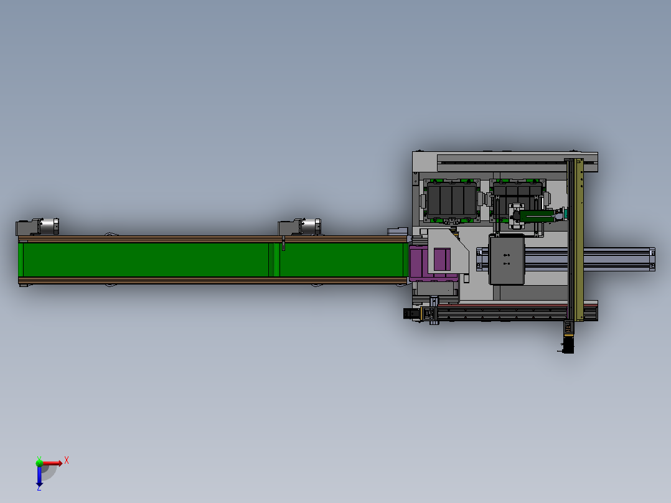The image size is (671, 503).
Task: Select the shorter right green conveyor belt section
Action: pos(341,260)
